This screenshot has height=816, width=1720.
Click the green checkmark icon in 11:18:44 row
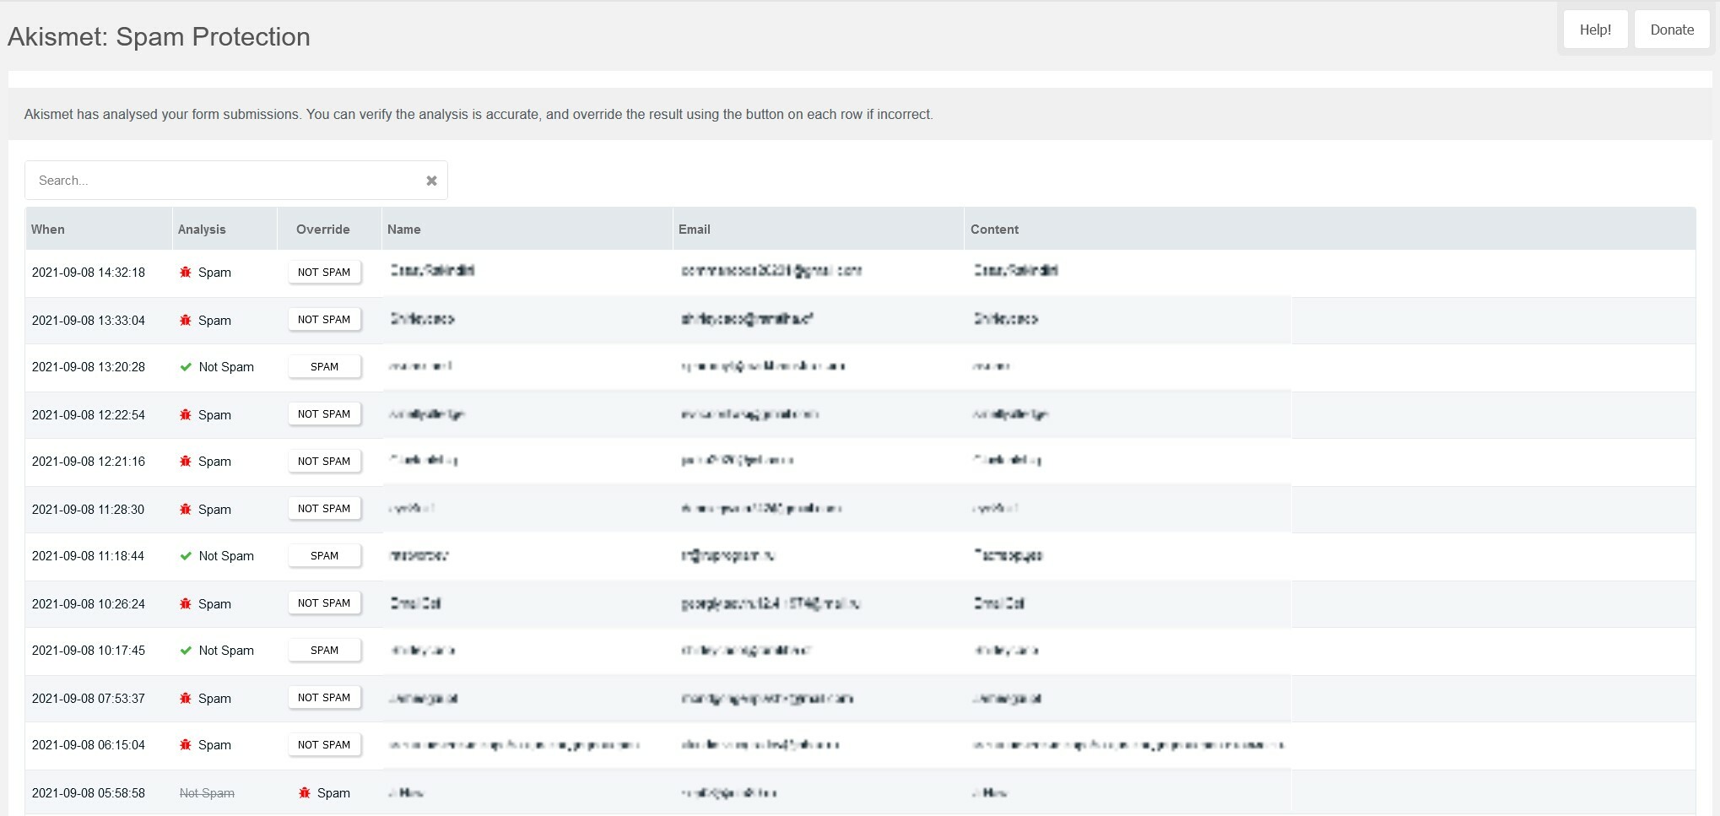click(x=186, y=556)
